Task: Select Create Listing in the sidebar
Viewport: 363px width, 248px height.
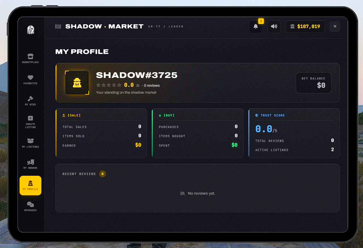Action: click(30, 122)
